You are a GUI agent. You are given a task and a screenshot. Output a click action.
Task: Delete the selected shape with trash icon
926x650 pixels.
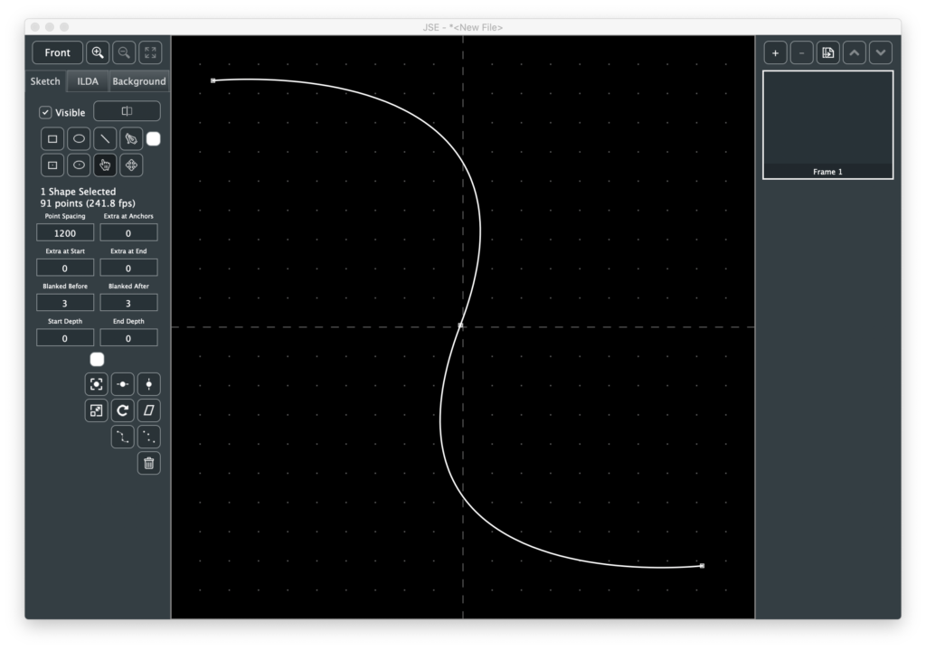point(149,464)
